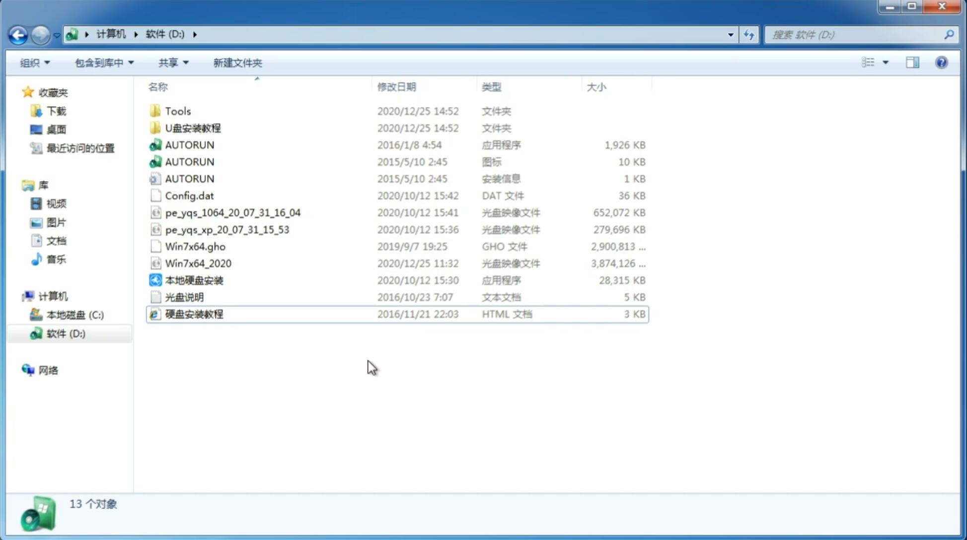Open Win7x64.gho ghost file
Viewport: 967px width, 540px height.
[195, 246]
